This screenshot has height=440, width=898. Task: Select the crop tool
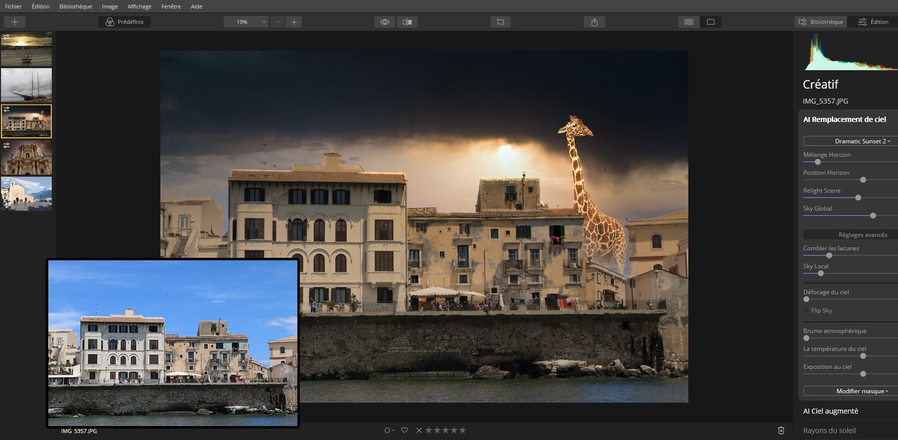click(x=501, y=22)
